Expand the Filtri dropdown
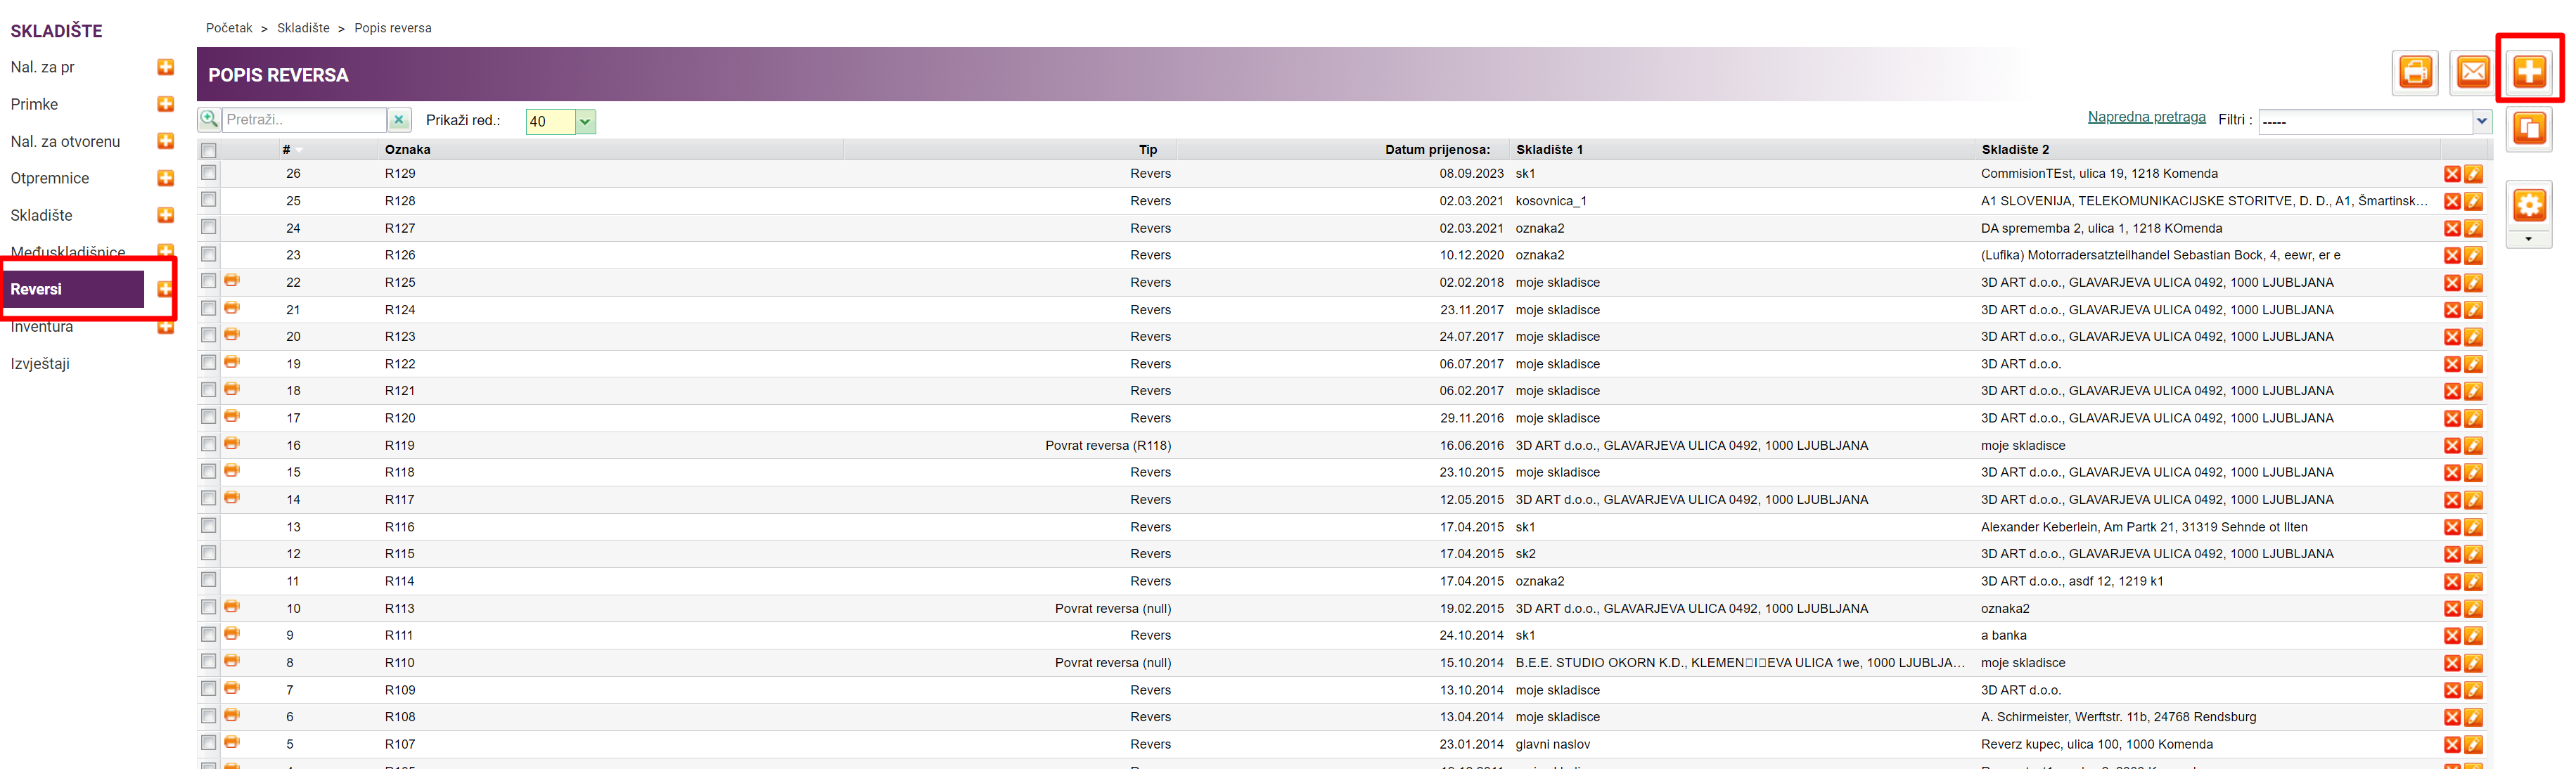Screen dimensions: 2576x769 (x=2481, y=121)
